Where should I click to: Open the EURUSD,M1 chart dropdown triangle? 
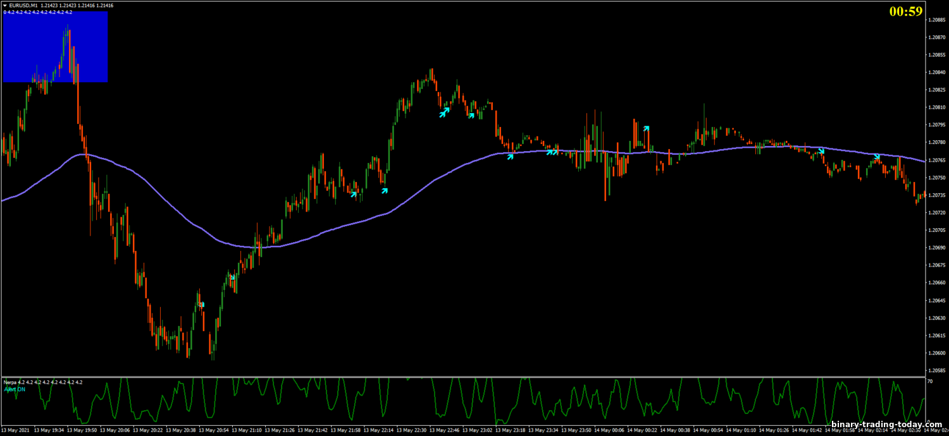5,5
